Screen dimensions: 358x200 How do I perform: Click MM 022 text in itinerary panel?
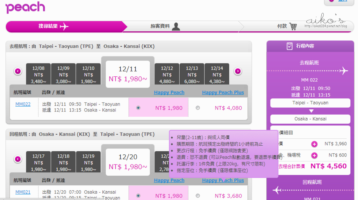coord(309,80)
